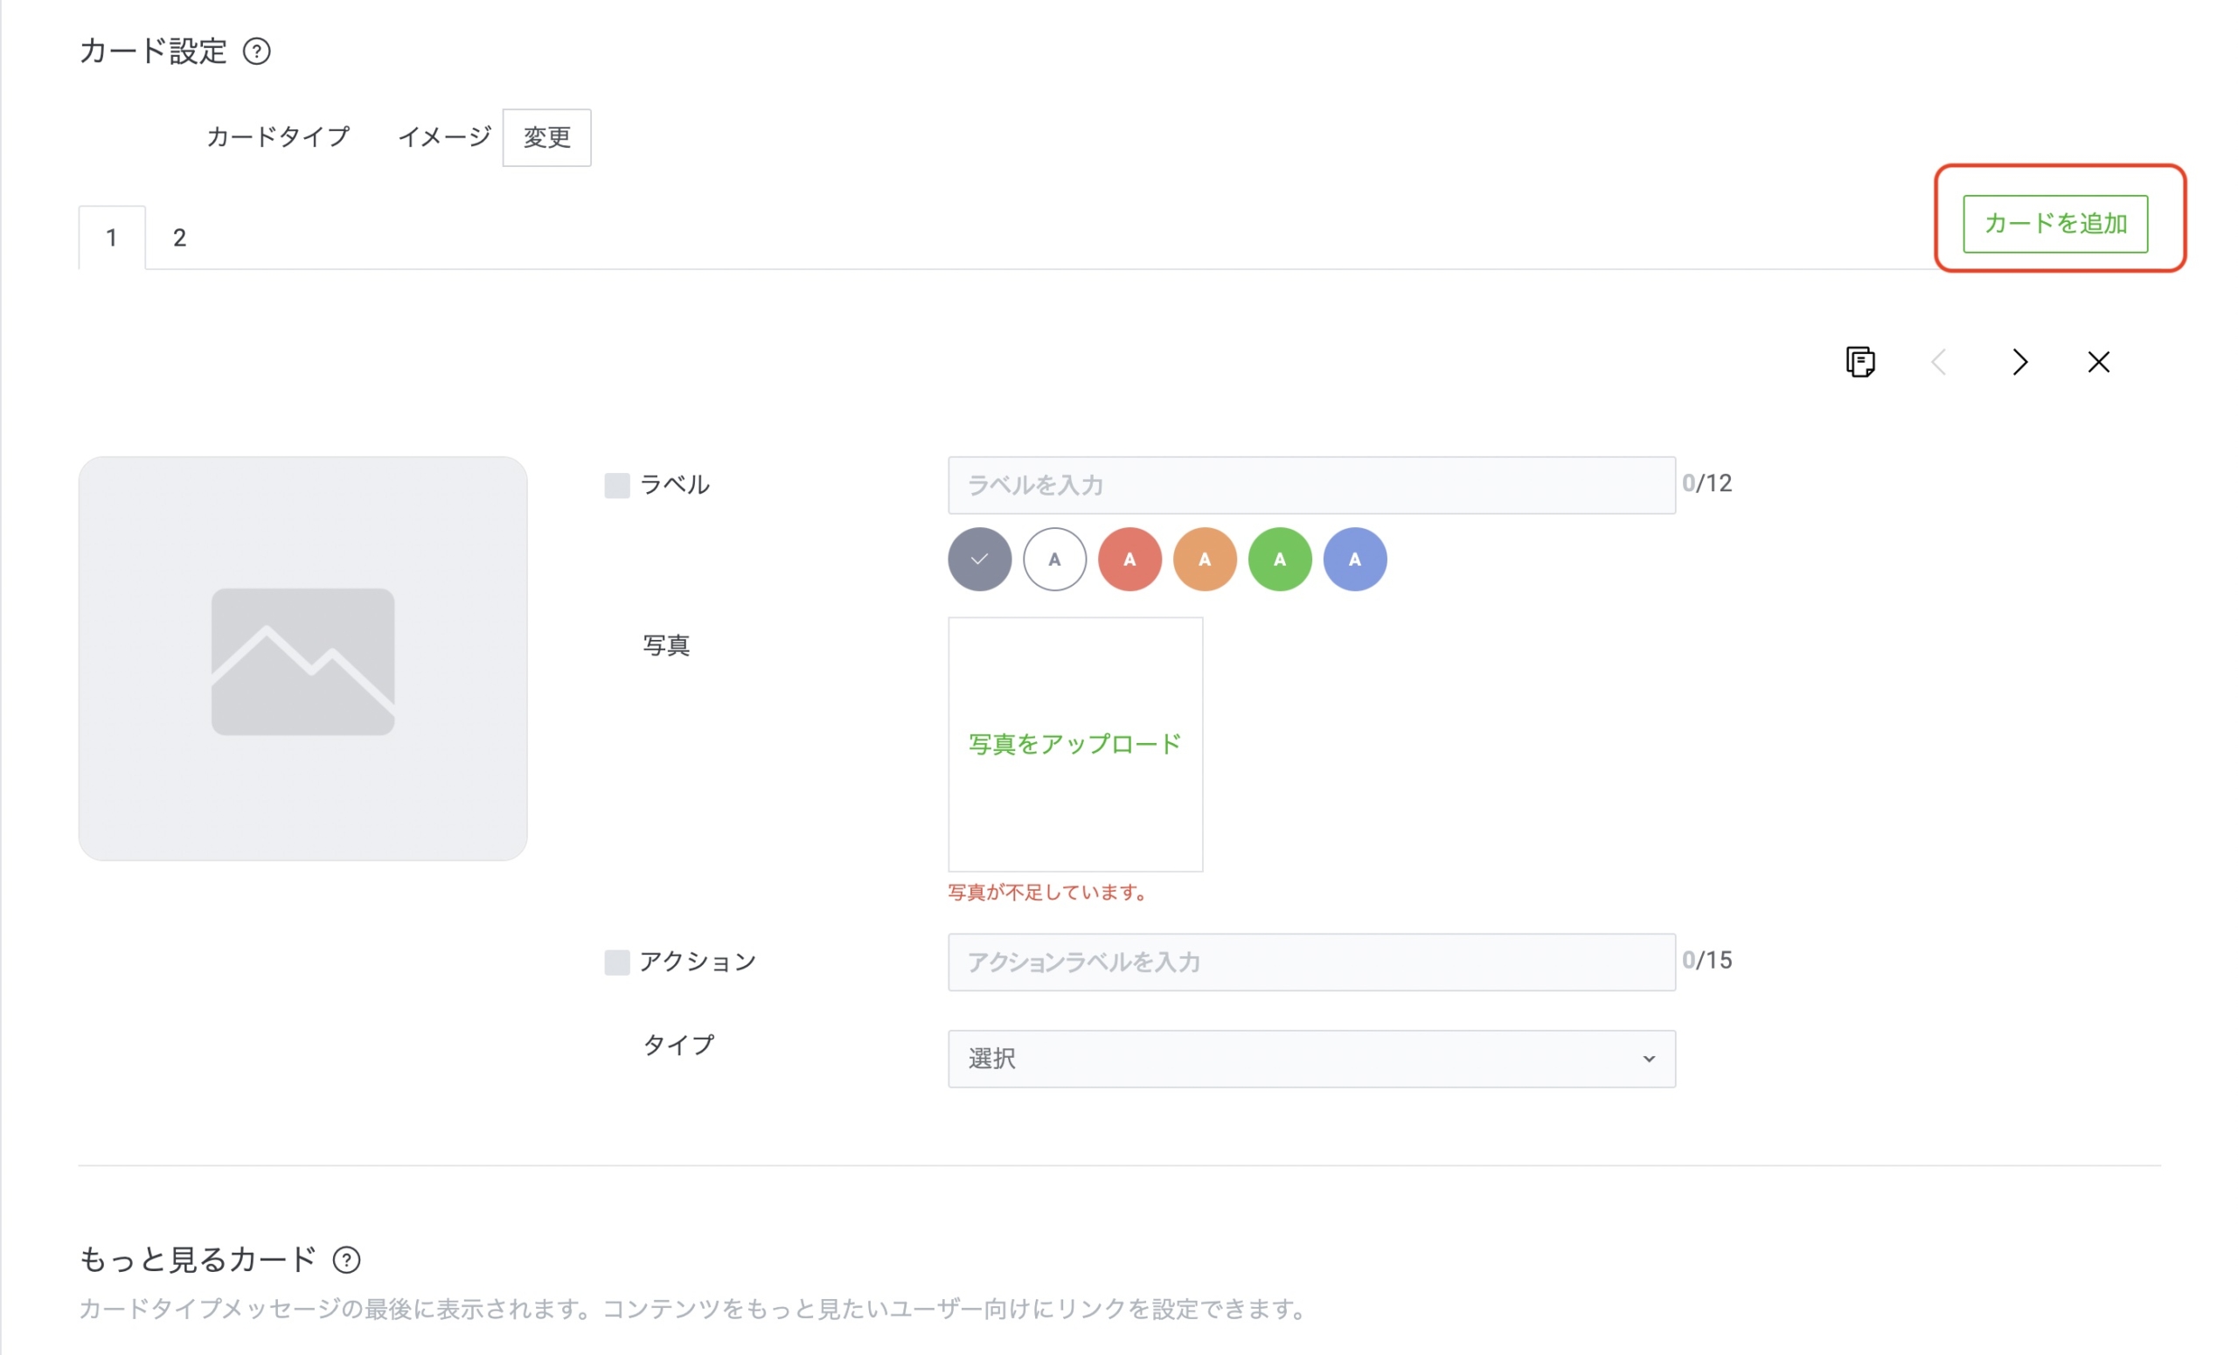Click the 変更 card type button
2238x1355 pixels.
(x=546, y=137)
